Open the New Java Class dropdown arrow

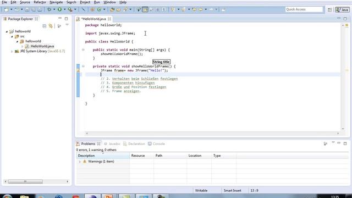click(x=104, y=9)
